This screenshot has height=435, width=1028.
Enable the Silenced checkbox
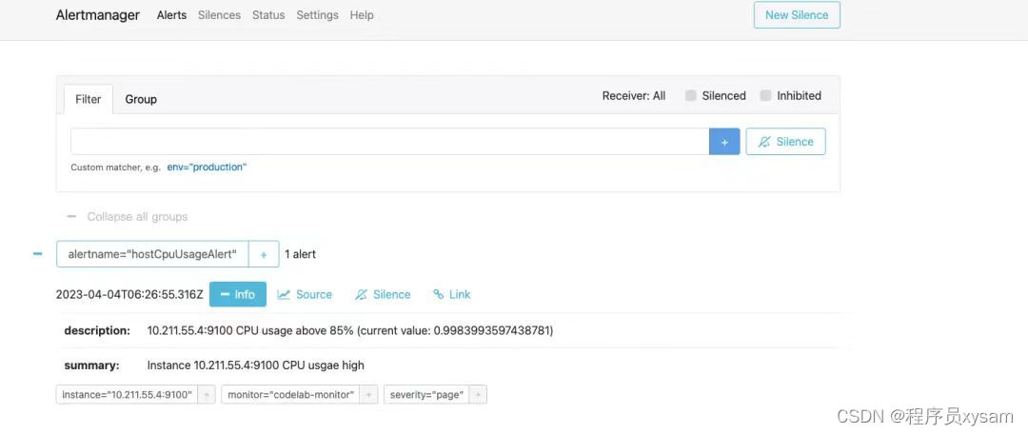pos(690,96)
